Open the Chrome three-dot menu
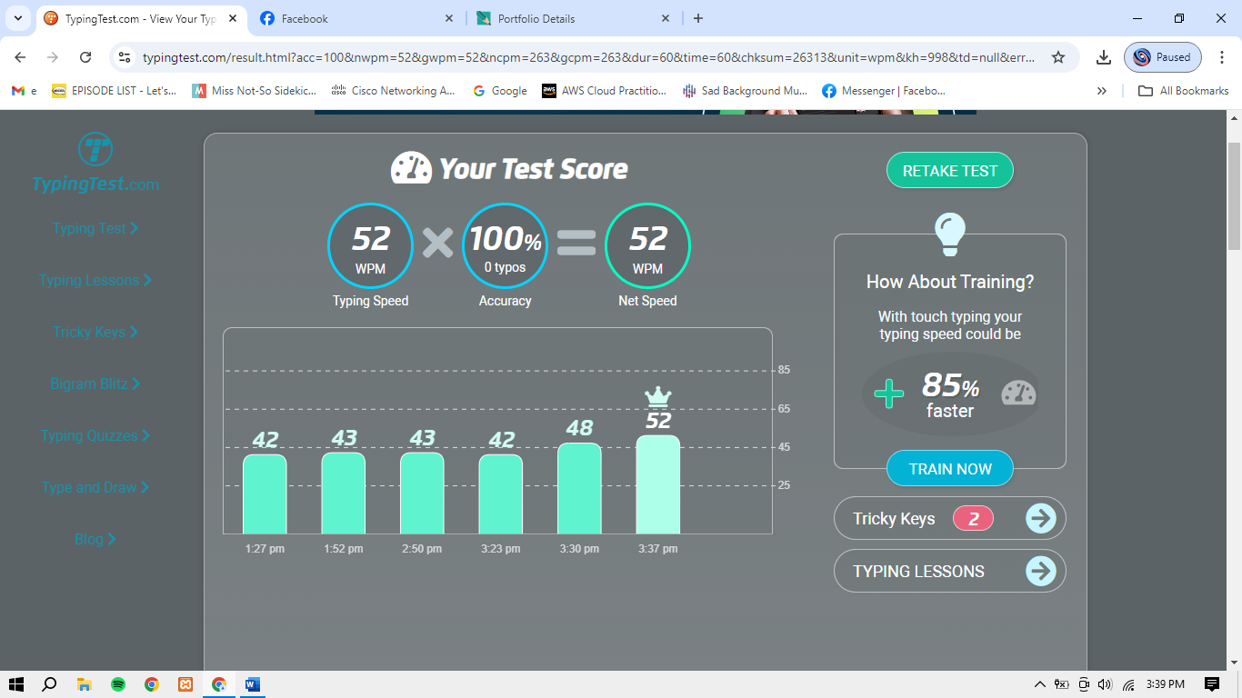Screen dimensions: 1242x698 (1221, 57)
